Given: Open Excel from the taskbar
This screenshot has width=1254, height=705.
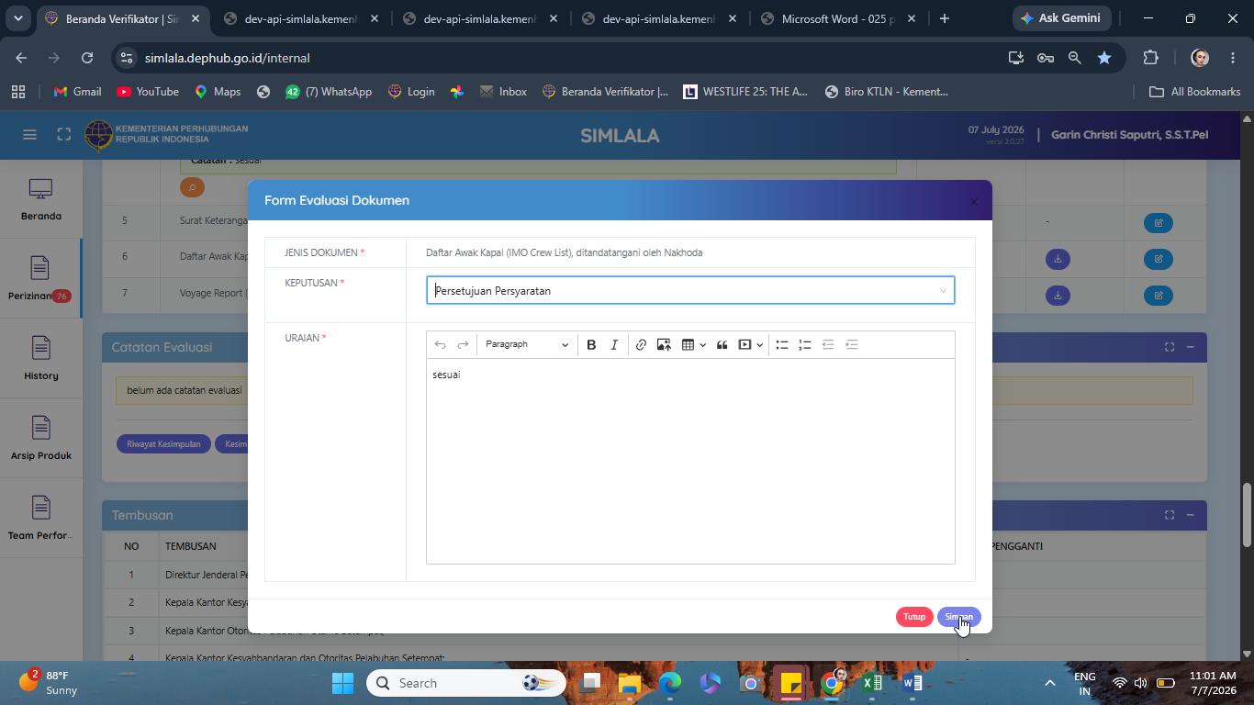Looking at the screenshot, I should click(872, 683).
